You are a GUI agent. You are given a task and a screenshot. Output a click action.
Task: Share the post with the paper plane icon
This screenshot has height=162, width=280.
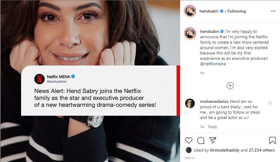pos(212,140)
